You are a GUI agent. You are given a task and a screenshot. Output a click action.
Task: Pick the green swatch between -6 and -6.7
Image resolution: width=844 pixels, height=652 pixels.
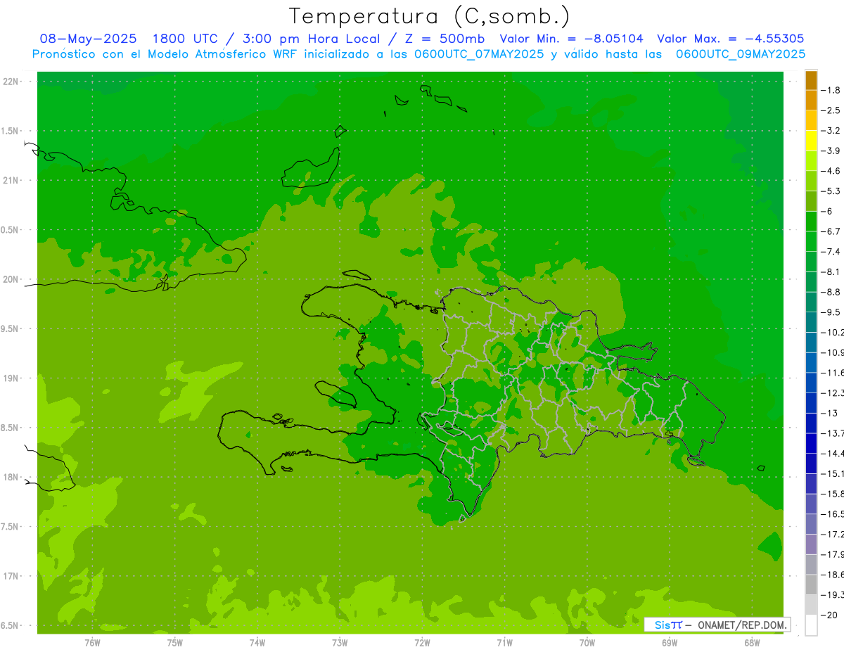(x=811, y=222)
